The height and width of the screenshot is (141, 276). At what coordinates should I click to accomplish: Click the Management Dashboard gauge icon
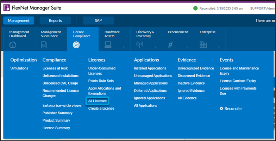point(13,45)
